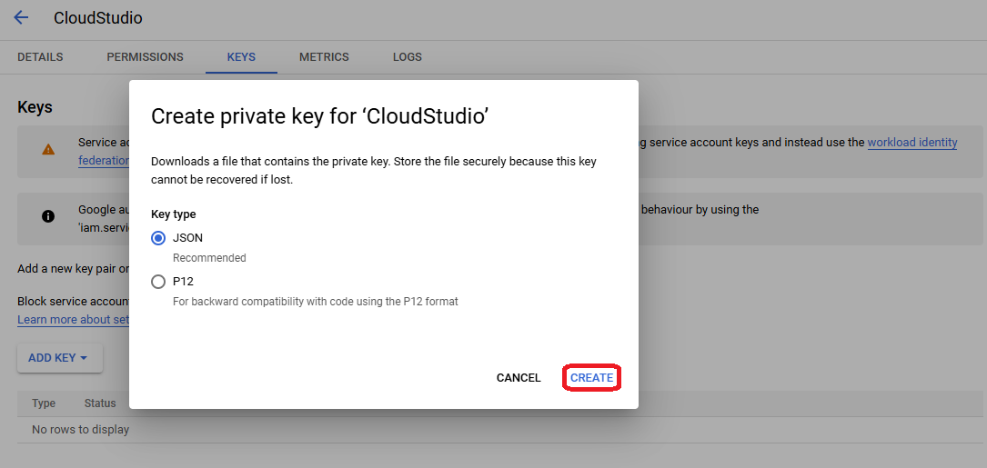
Task: Select the JSON key type
Action: point(158,238)
